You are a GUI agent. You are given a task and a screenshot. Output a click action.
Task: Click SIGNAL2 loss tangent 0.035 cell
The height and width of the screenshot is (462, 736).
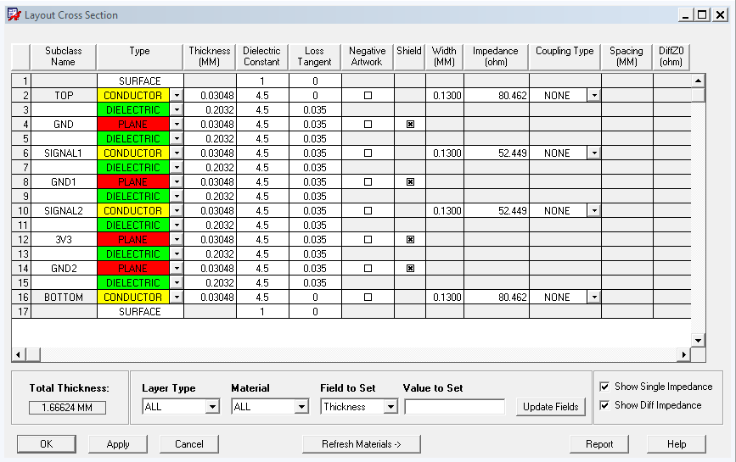tap(315, 211)
